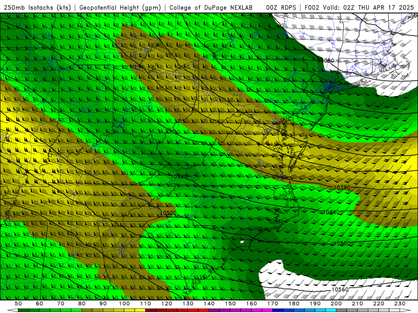This screenshot has height=313, width=418.
Task: Click the 170 value on the color scale
Action: 272,304
